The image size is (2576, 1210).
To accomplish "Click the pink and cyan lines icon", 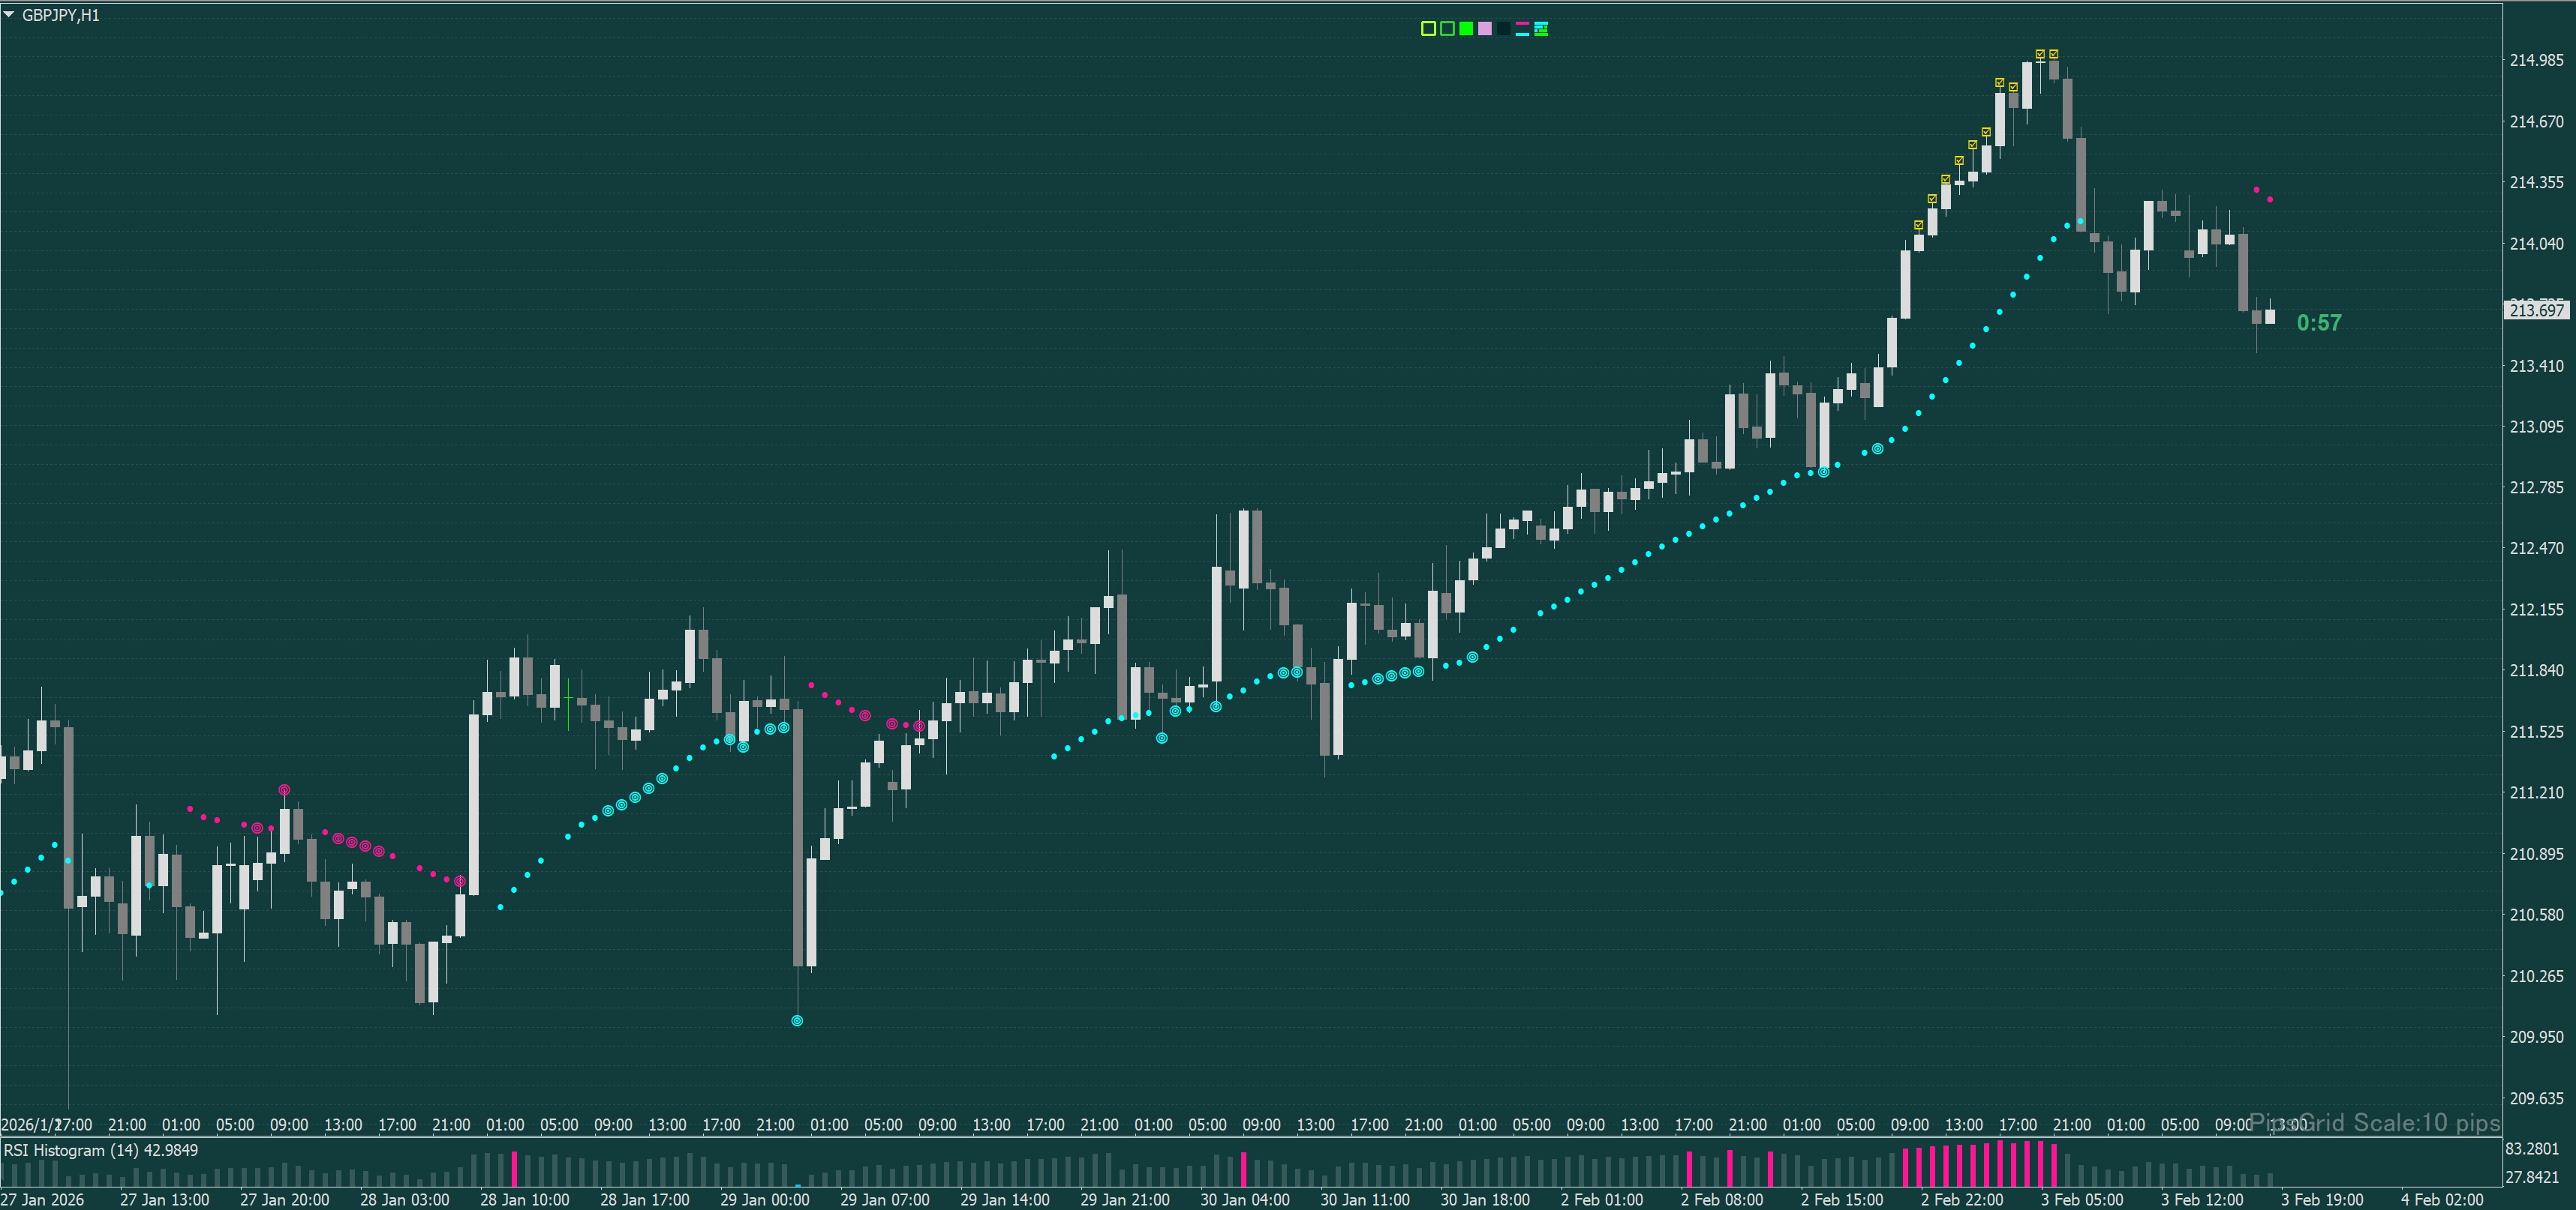I will [1522, 29].
